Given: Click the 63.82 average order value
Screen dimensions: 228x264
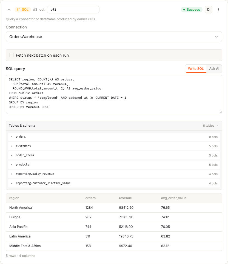Looking at the screenshot, I should click(x=166, y=236).
